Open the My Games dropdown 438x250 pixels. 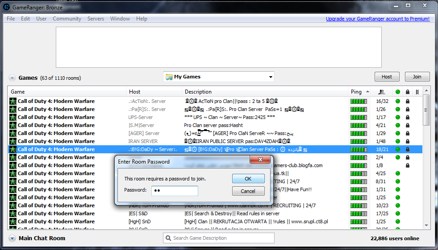click(219, 77)
